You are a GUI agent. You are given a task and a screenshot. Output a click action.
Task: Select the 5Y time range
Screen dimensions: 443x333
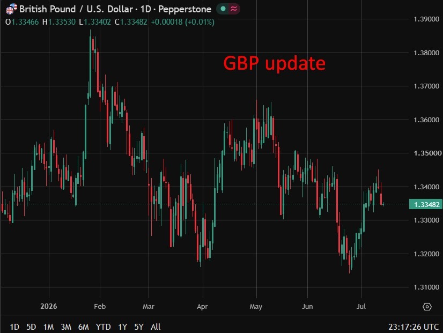tap(139, 327)
